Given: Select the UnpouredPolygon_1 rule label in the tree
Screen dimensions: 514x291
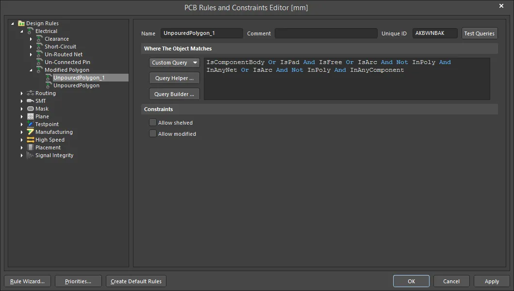Looking at the screenshot, I should coord(79,78).
